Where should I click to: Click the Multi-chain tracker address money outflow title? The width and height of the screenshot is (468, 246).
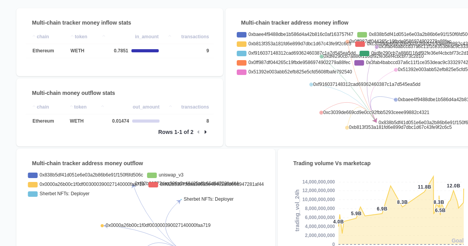coord(87,163)
